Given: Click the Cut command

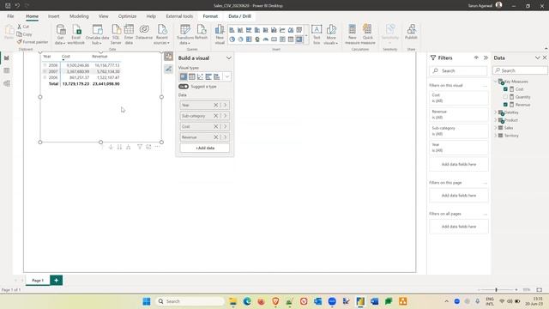Looking at the screenshot, I should tap(23, 27).
